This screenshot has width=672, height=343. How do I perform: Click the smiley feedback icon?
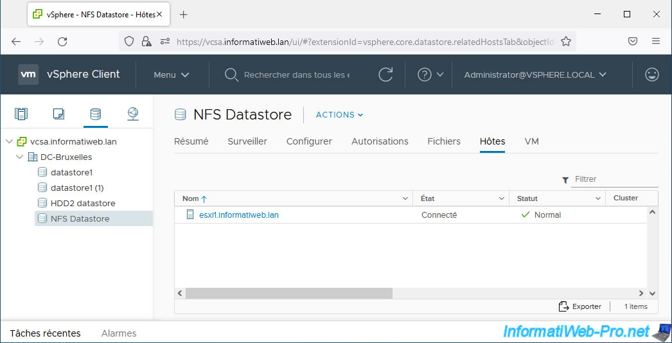coord(652,75)
